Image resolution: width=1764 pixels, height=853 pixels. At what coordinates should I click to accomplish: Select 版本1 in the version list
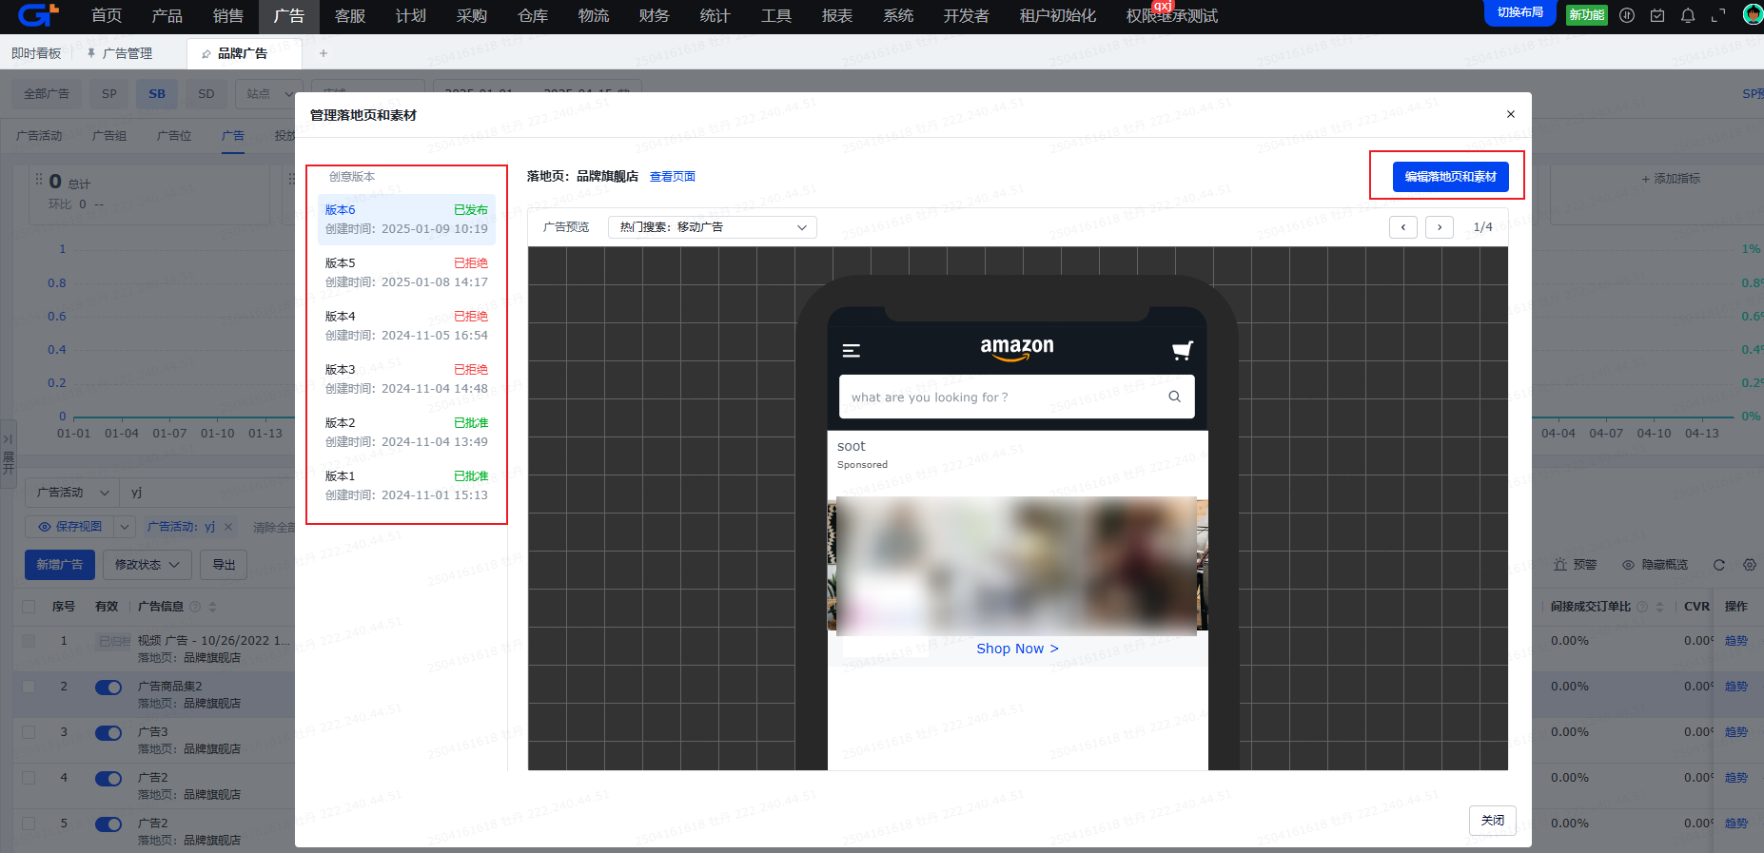(x=406, y=485)
